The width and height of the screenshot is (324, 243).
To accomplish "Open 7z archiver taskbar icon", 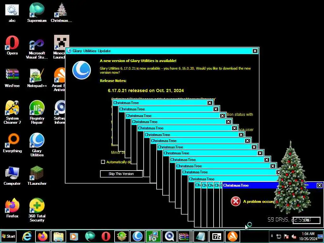I will tap(216, 236).
